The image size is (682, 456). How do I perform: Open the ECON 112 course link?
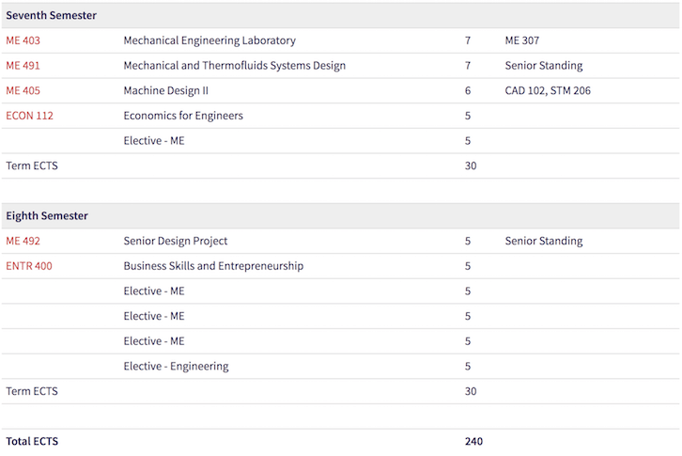pyautogui.click(x=30, y=116)
